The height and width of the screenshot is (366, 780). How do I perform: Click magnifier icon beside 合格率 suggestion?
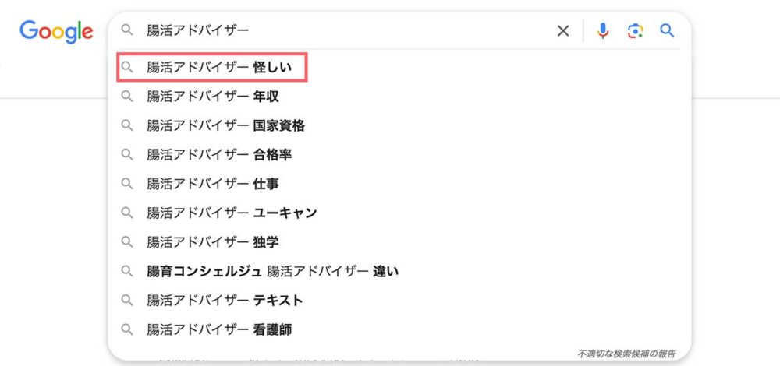click(127, 154)
